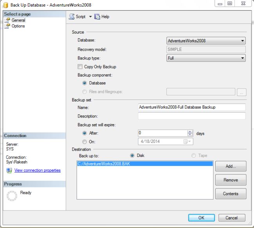Image resolution: width=254 pixels, height=228 pixels.
Task: Open the Script dropdown arrow
Action: click(90, 17)
